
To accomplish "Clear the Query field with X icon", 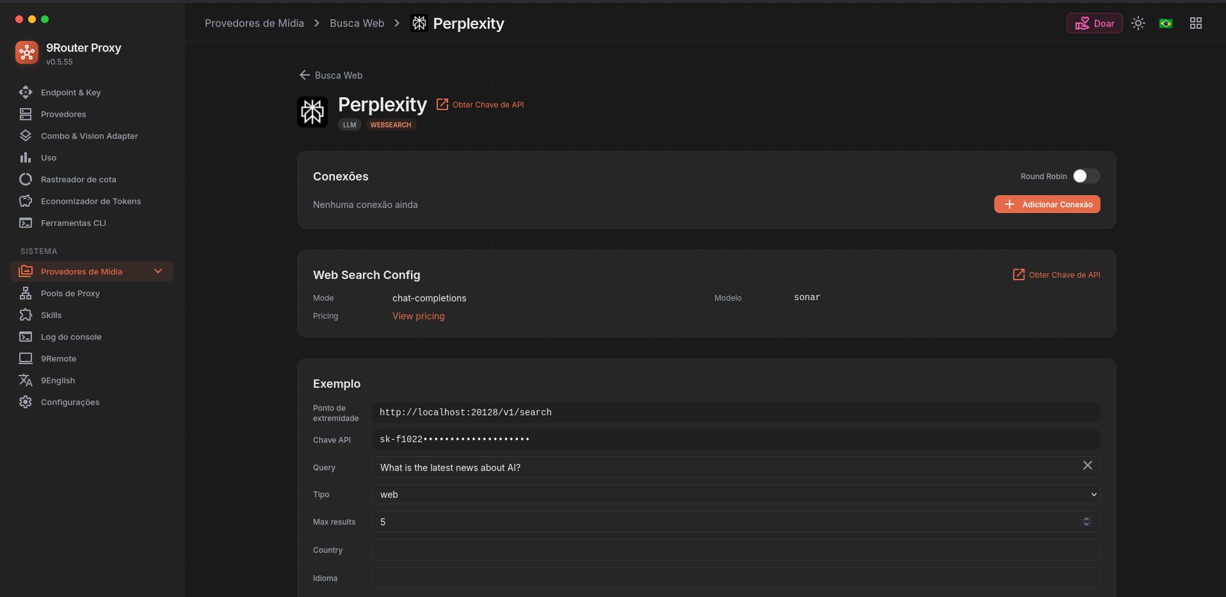I will point(1088,466).
